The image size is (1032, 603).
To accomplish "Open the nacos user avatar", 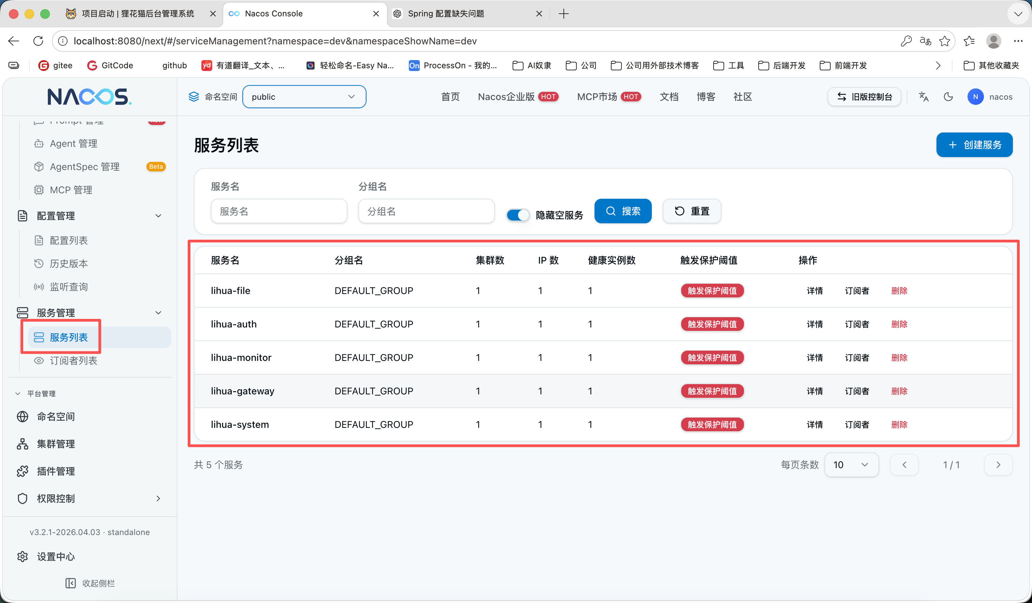I will pyautogui.click(x=975, y=97).
